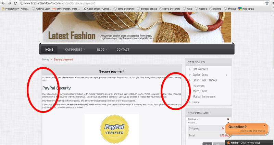Remove the 1xWeaved... item with red X
Image resolution: width=274 pixels, height=145 pixels.
pos(228,119)
